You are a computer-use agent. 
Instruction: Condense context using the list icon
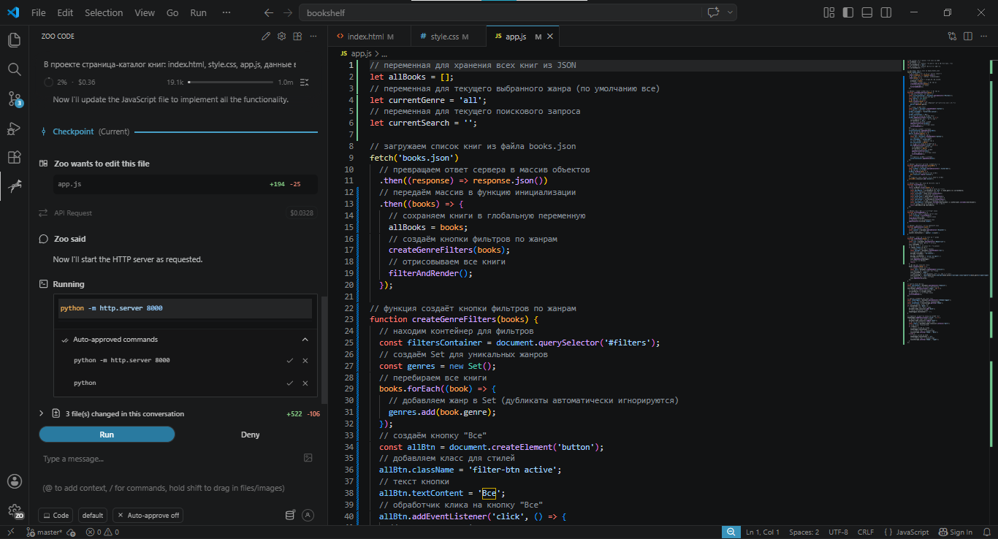click(x=305, y=83)
